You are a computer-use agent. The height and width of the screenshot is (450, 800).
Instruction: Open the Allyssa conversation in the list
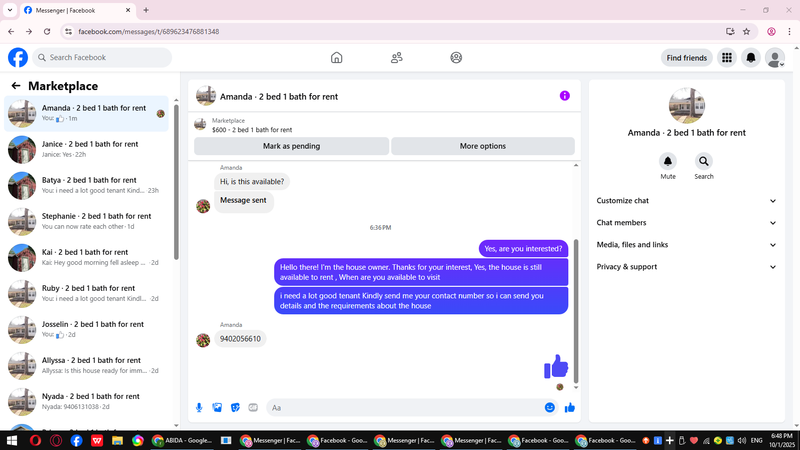click(86, 366)
